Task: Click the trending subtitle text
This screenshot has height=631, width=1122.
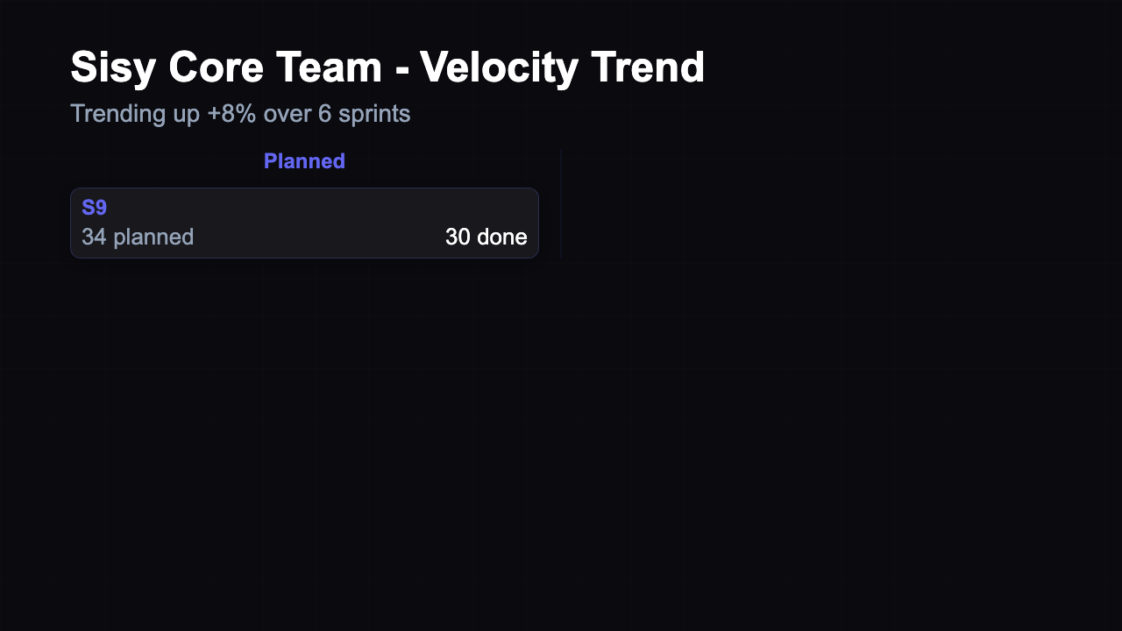Action: point(240,113)
